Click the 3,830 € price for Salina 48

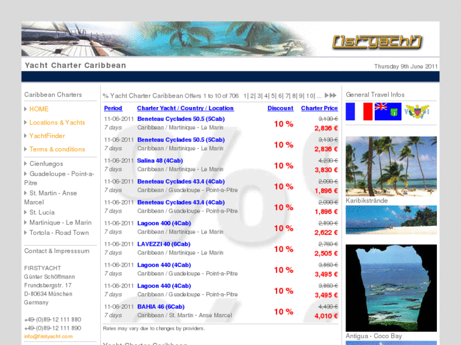point(326,170)
